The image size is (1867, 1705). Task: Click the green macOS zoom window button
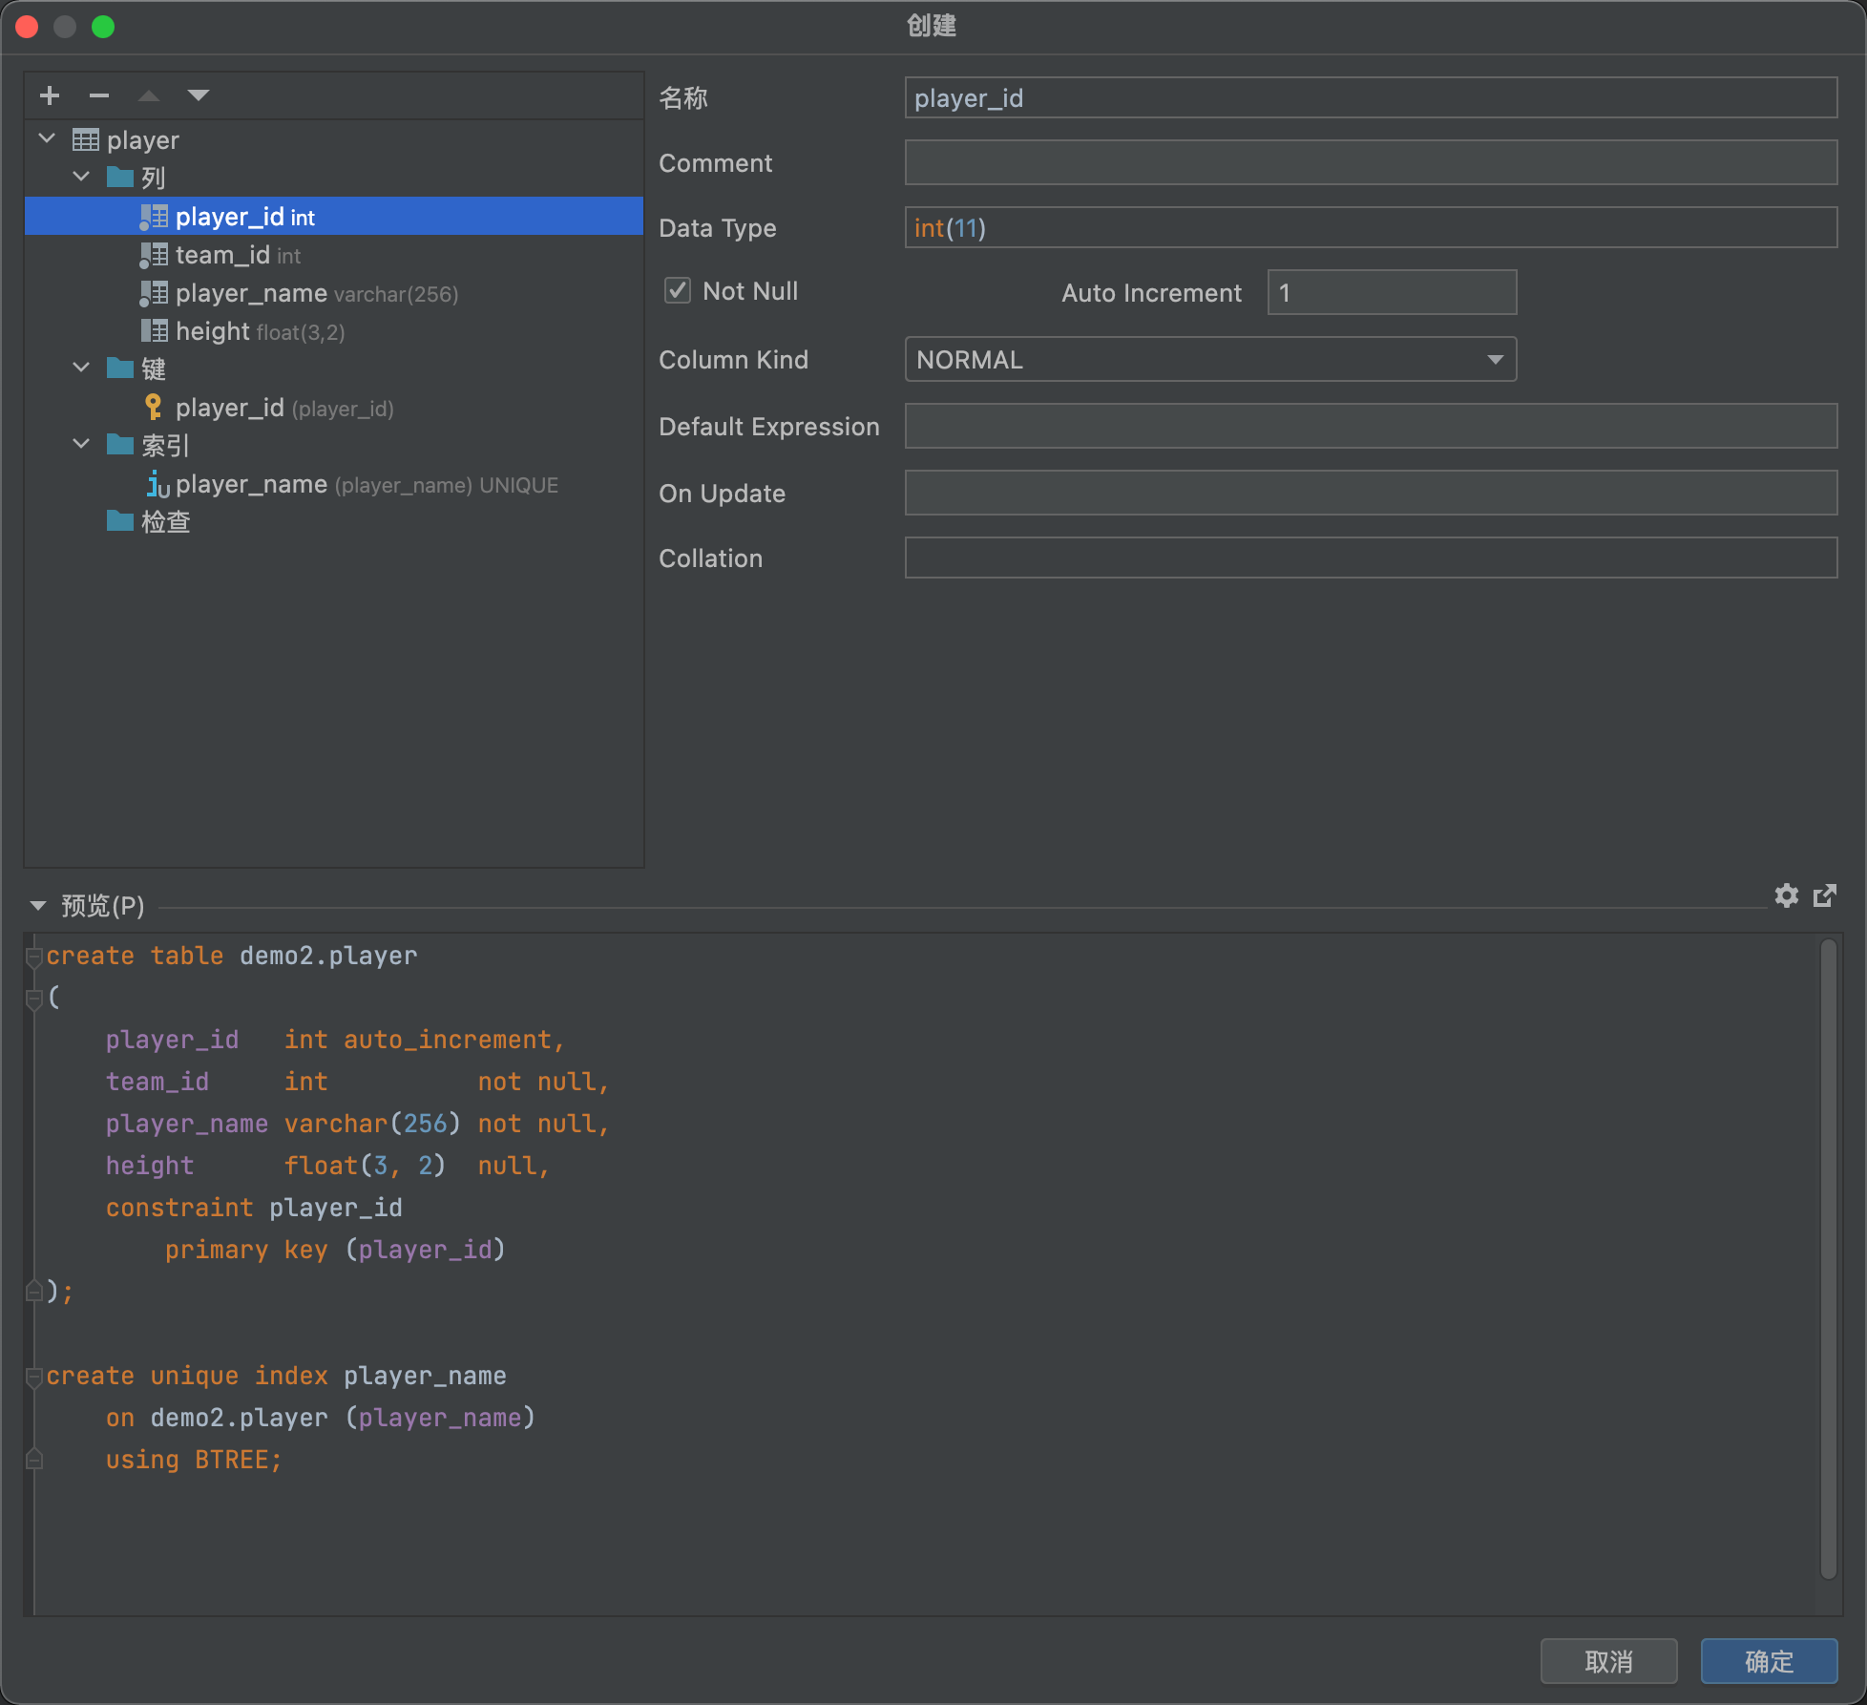[103, 27]
